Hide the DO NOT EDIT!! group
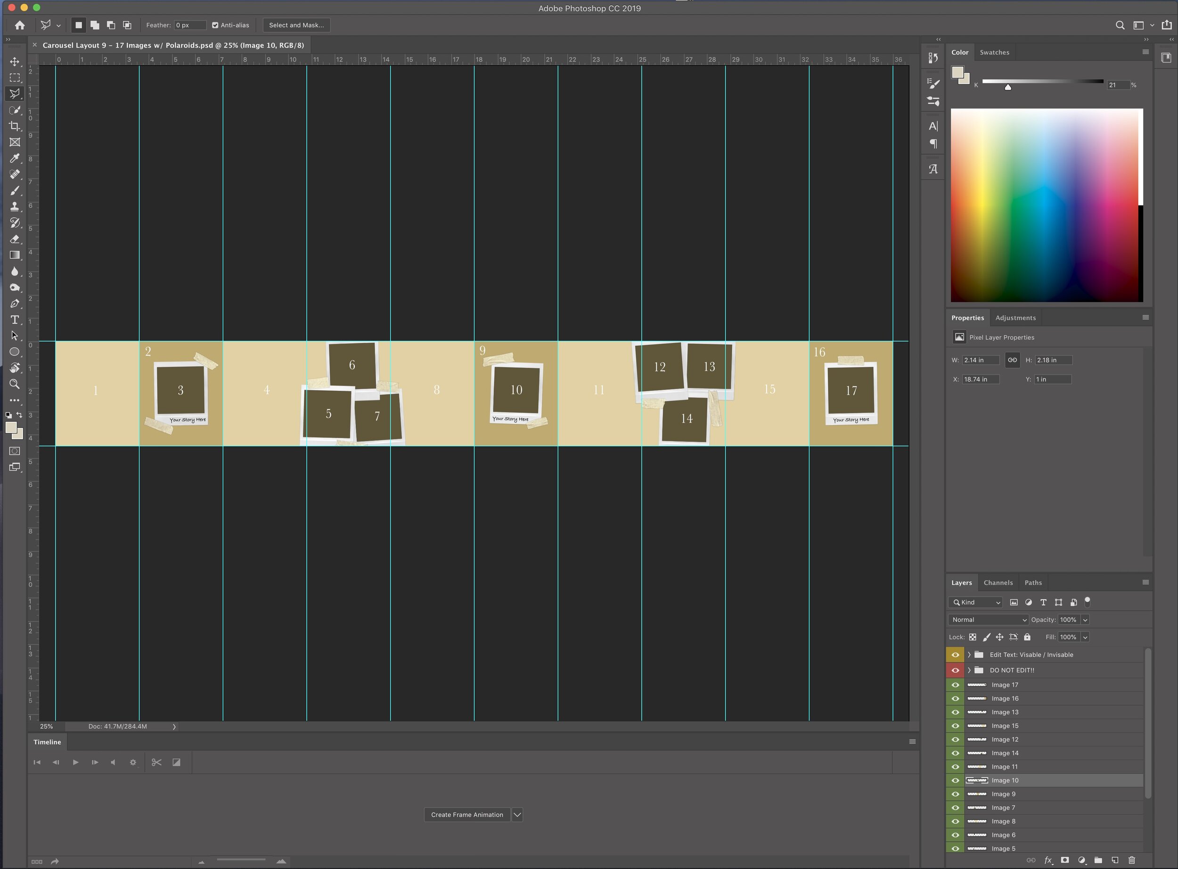The width and height of the screenshot is (1178, 869). point(955,670)
